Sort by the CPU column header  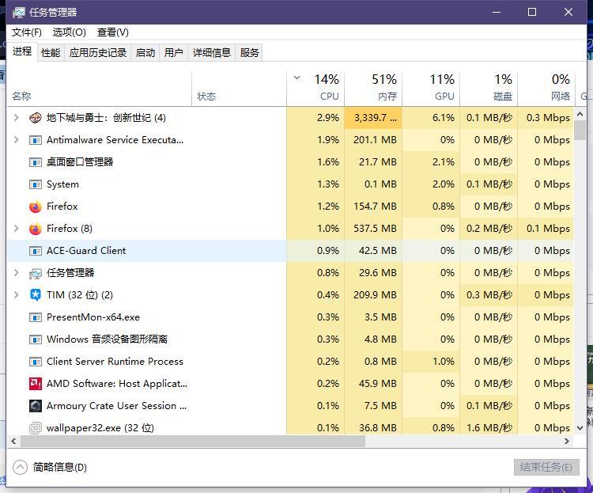coord(315,89)
